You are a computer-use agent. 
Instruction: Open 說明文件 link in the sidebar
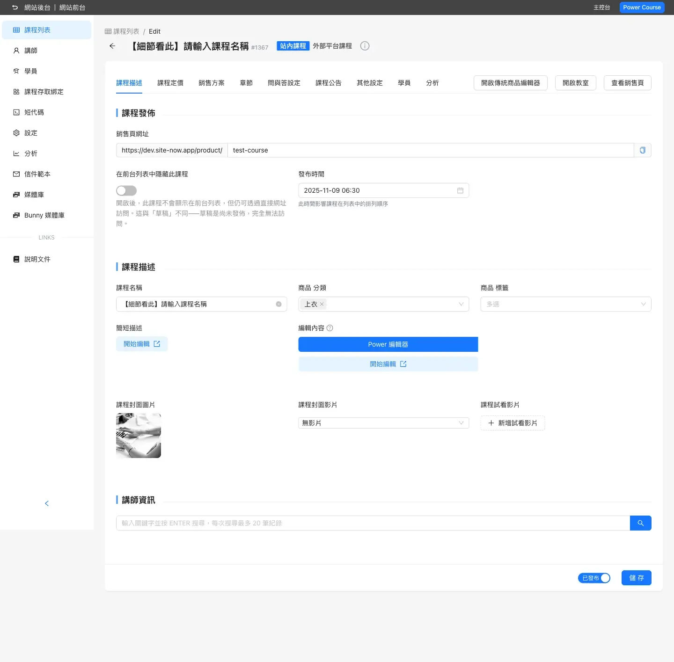47,259
